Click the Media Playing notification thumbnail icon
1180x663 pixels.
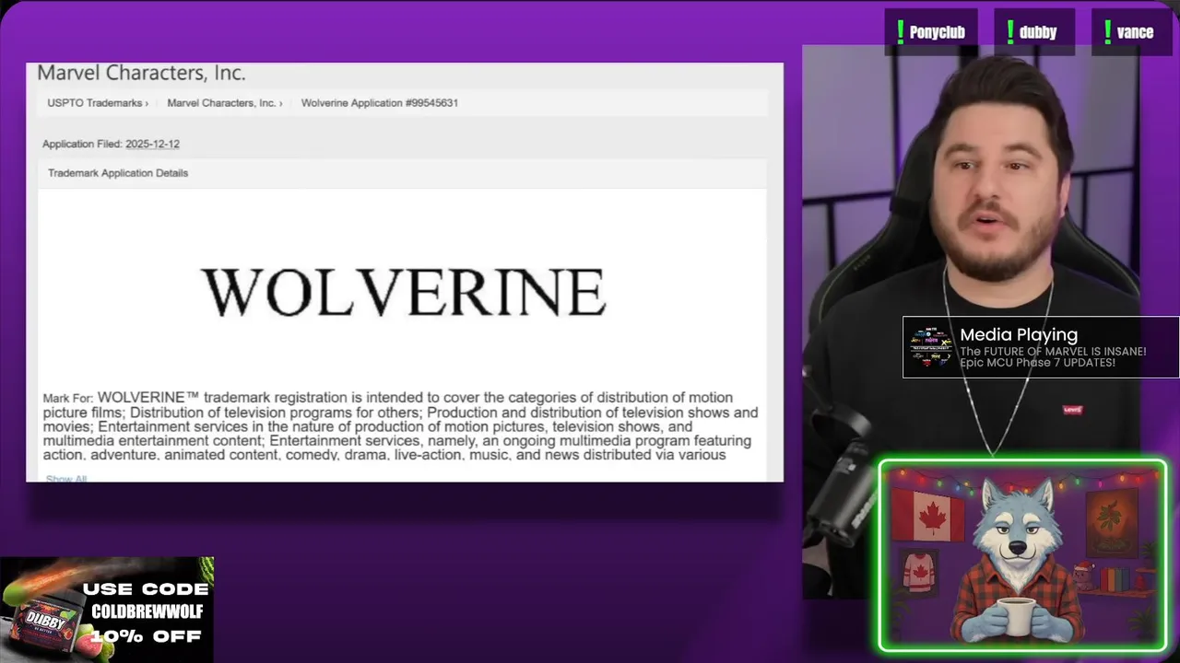pos(930,347)
